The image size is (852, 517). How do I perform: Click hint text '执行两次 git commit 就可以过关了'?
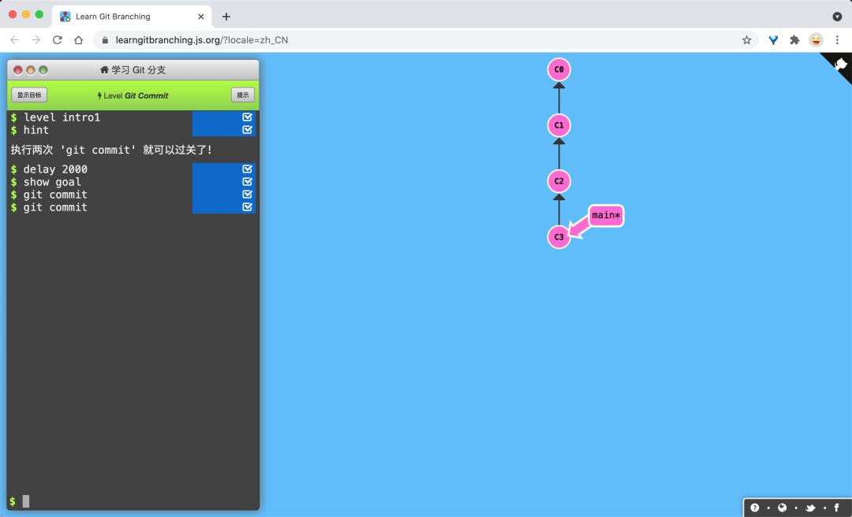pos(111,150)
